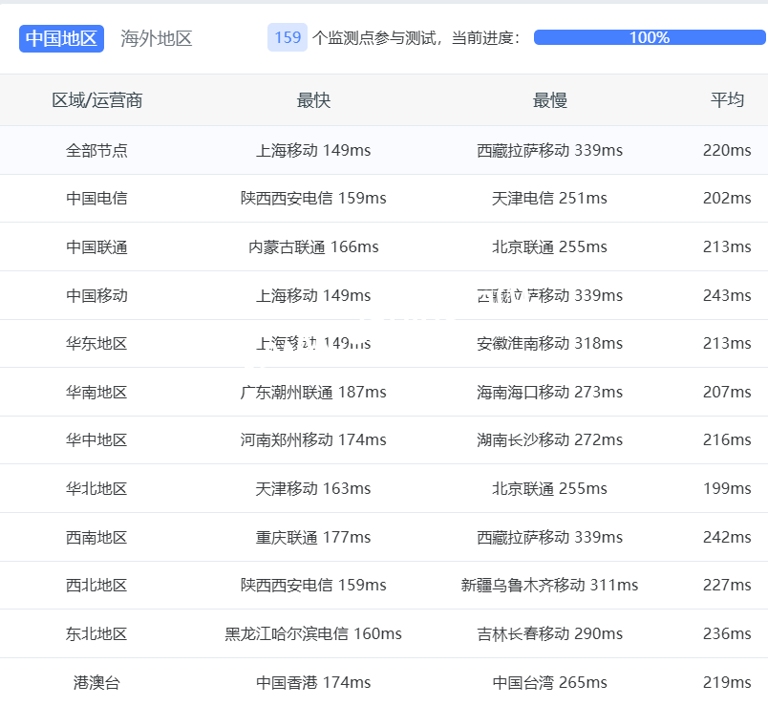Click the 华东地区 row label

[96, 344]
